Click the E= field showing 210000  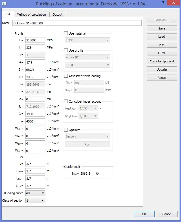[35, 40]
